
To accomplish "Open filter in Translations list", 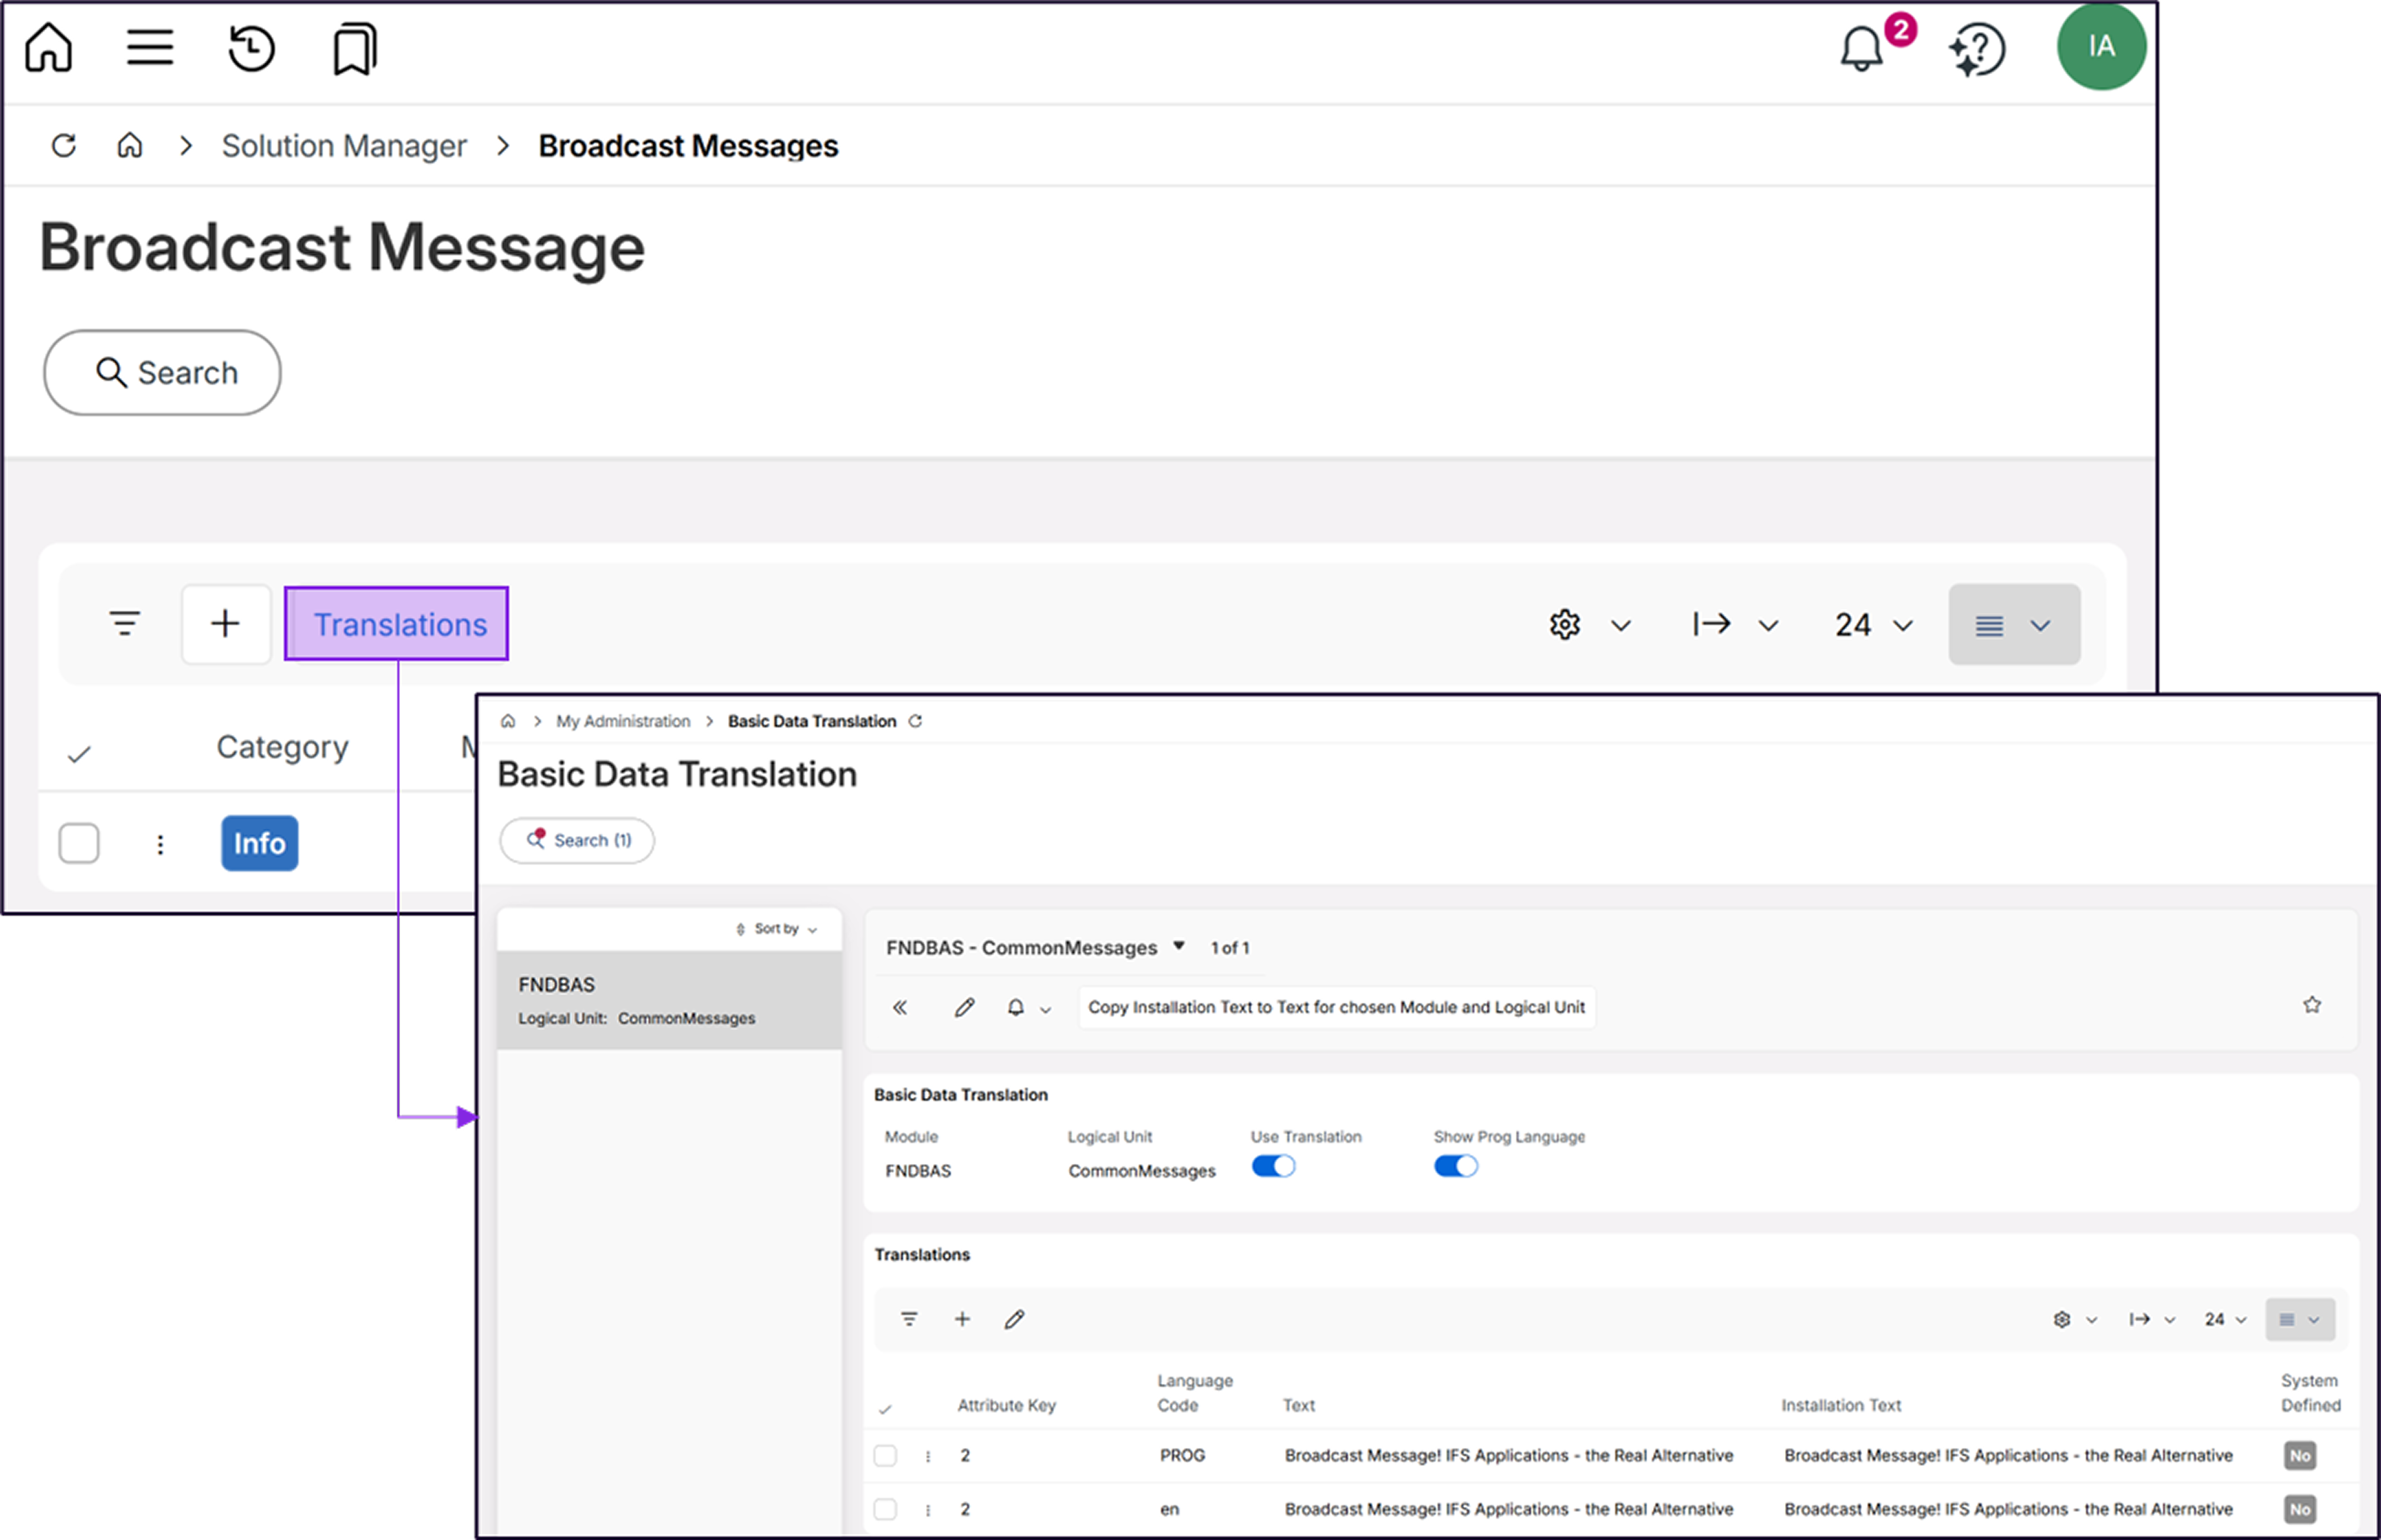I will (x=909, y=1319).
